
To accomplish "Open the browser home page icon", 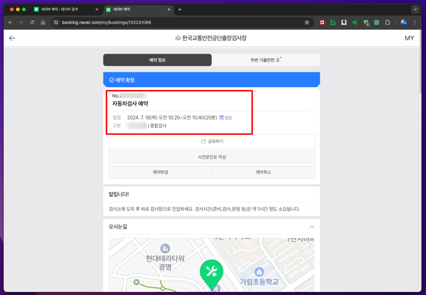I will tap(43, 22).
